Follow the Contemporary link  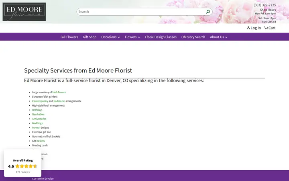40,101
